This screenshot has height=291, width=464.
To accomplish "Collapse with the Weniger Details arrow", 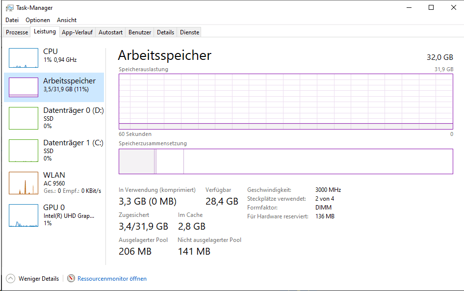I will pyautogui.click(x=10, y=279).
